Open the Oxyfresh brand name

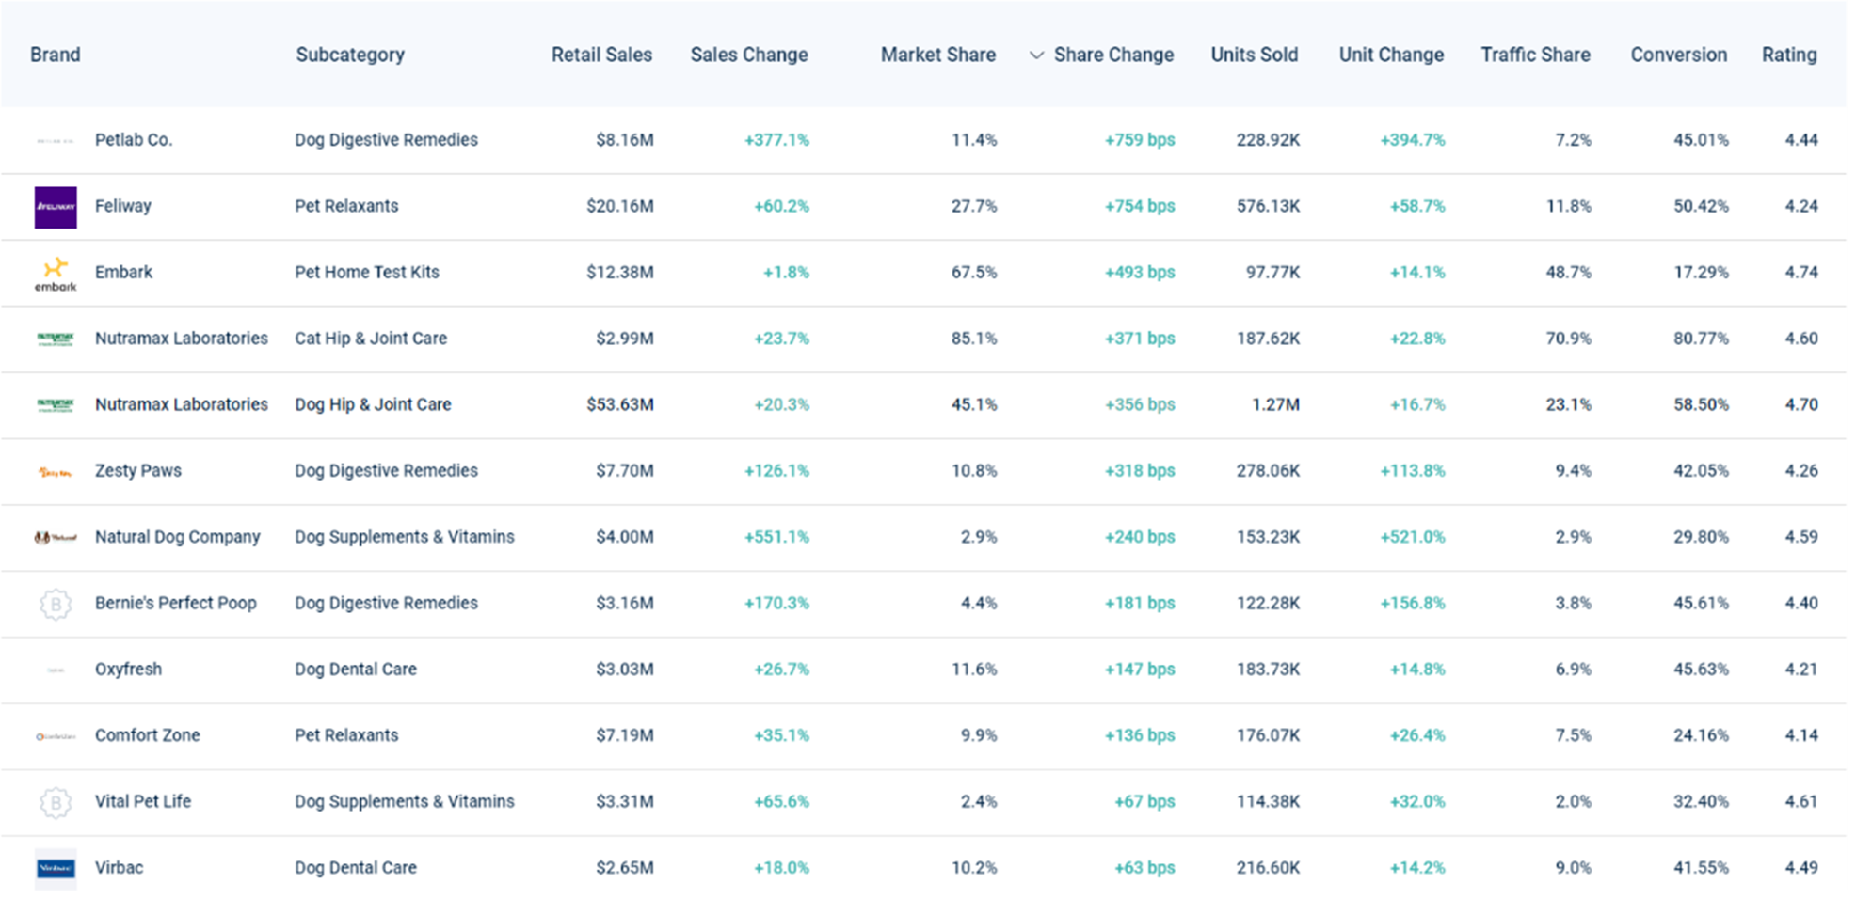128,670
